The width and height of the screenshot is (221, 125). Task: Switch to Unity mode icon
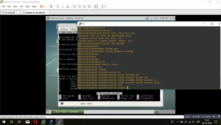[x=89, y=6]
